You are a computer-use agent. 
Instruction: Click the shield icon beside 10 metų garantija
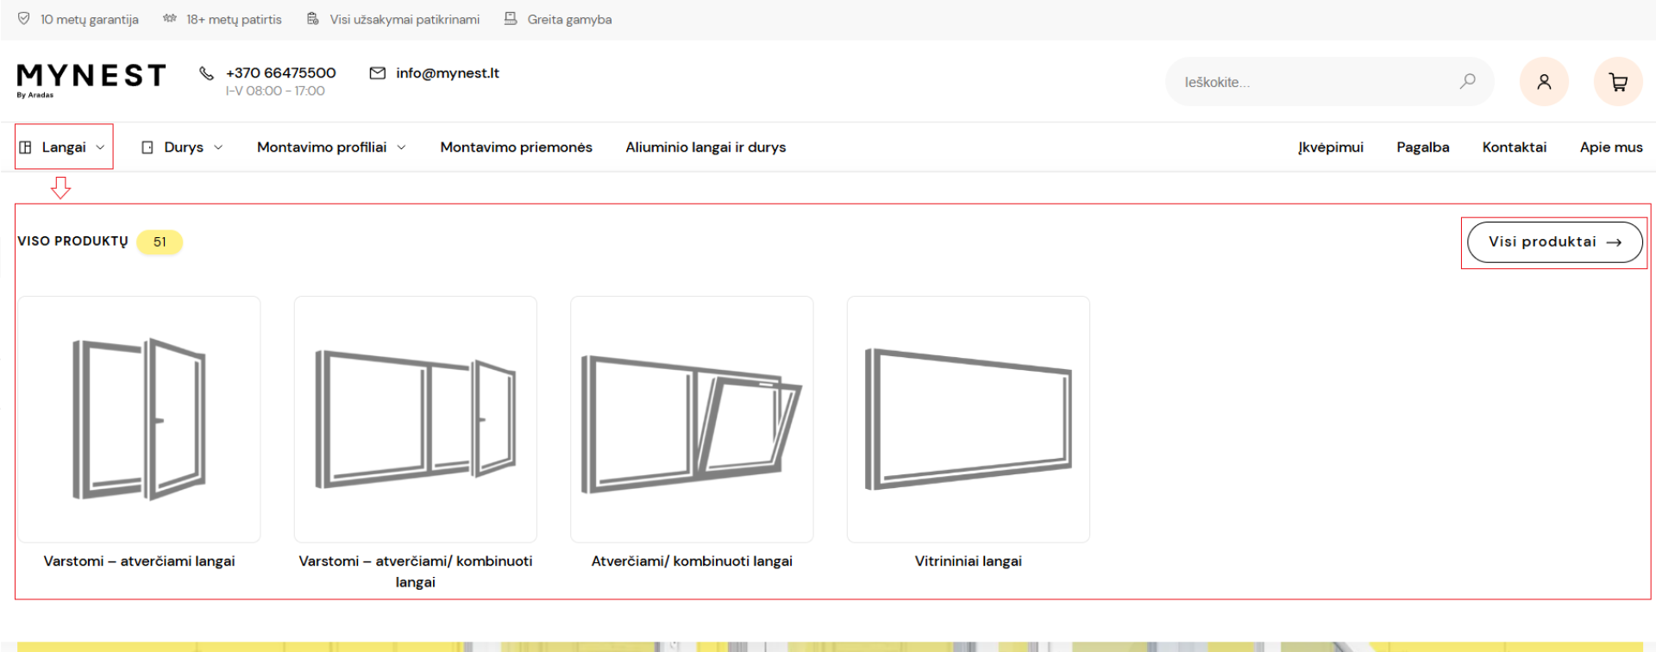24,18
